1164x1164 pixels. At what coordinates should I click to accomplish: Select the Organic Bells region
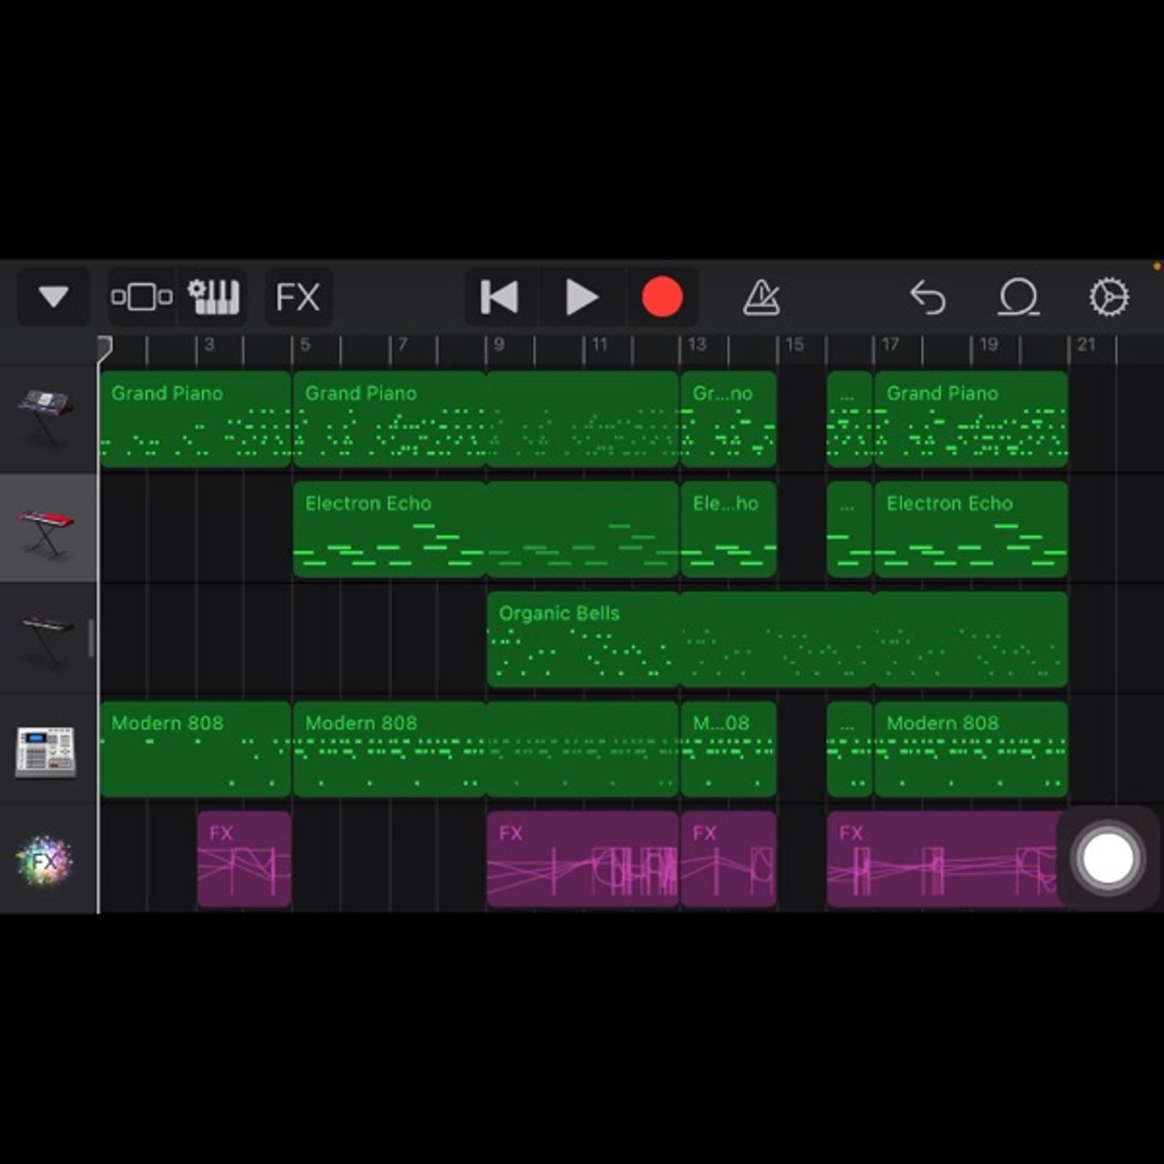(x=777, y=639)
